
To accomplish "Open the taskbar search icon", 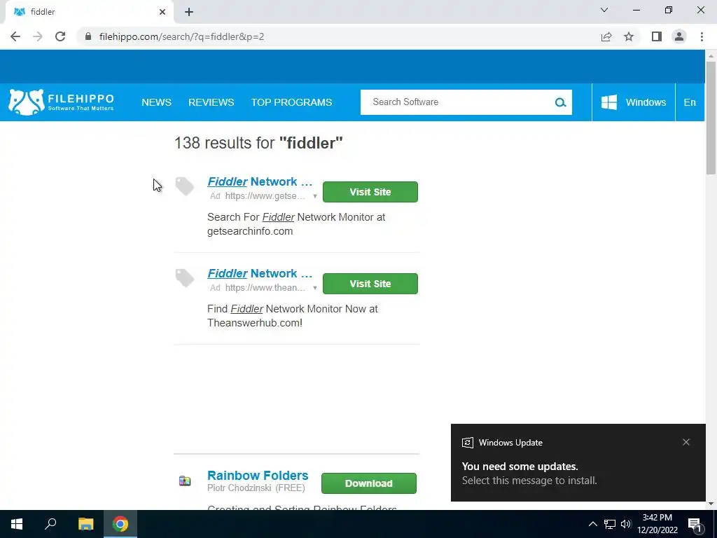I will tap(50, 524).
